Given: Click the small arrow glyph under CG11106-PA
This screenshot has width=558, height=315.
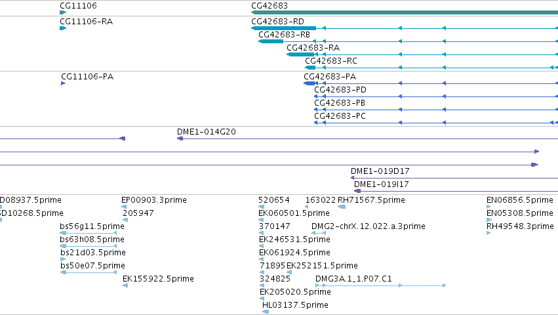Looking at the screenshot, I should click(63, 83).
